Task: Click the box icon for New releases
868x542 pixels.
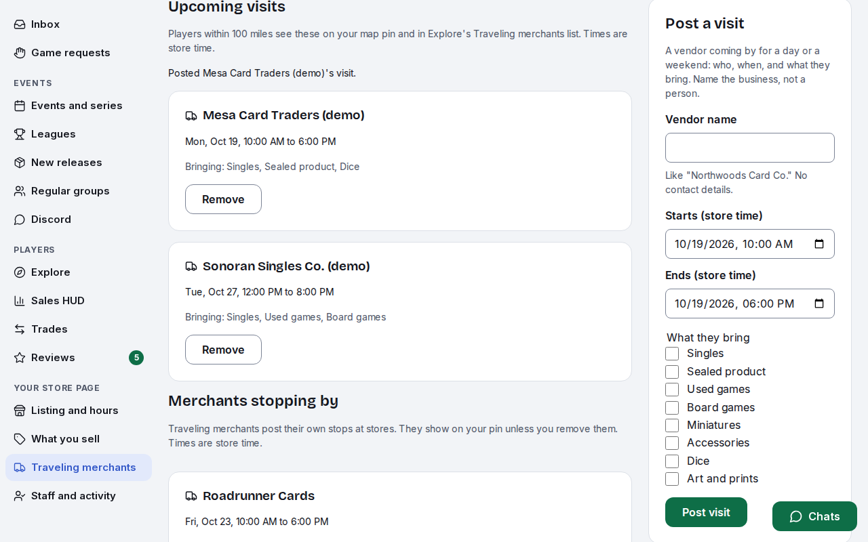Action: [20, 163]
